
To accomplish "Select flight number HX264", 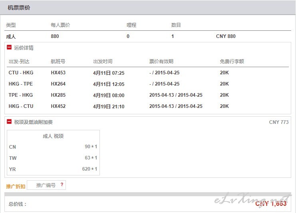I will pyautogui.click(x=58, y=84).
